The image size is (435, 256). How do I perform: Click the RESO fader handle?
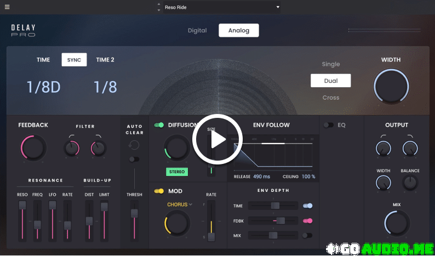tap(22, 205)
